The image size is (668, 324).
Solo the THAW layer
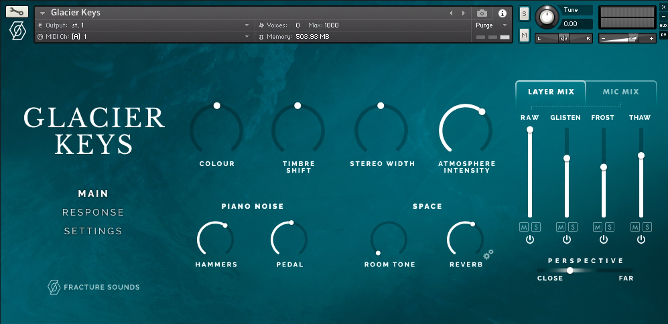647,227
